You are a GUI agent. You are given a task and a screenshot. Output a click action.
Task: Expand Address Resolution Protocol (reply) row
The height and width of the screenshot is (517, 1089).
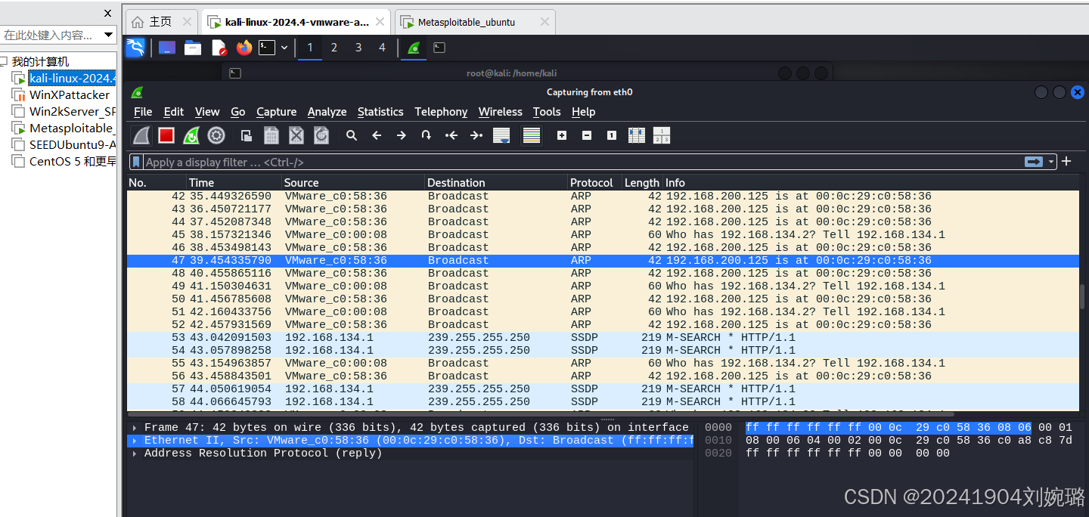[x=135, y=454]
